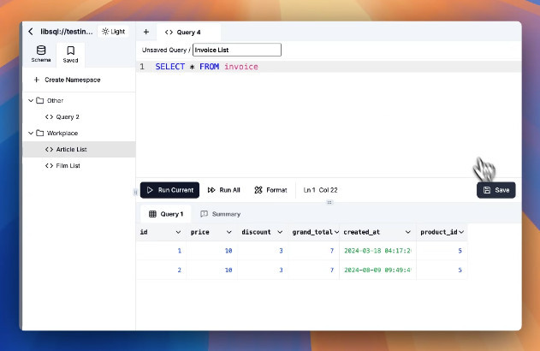Toggle the Light theme button
540x351 pixels.
(113, 32)
